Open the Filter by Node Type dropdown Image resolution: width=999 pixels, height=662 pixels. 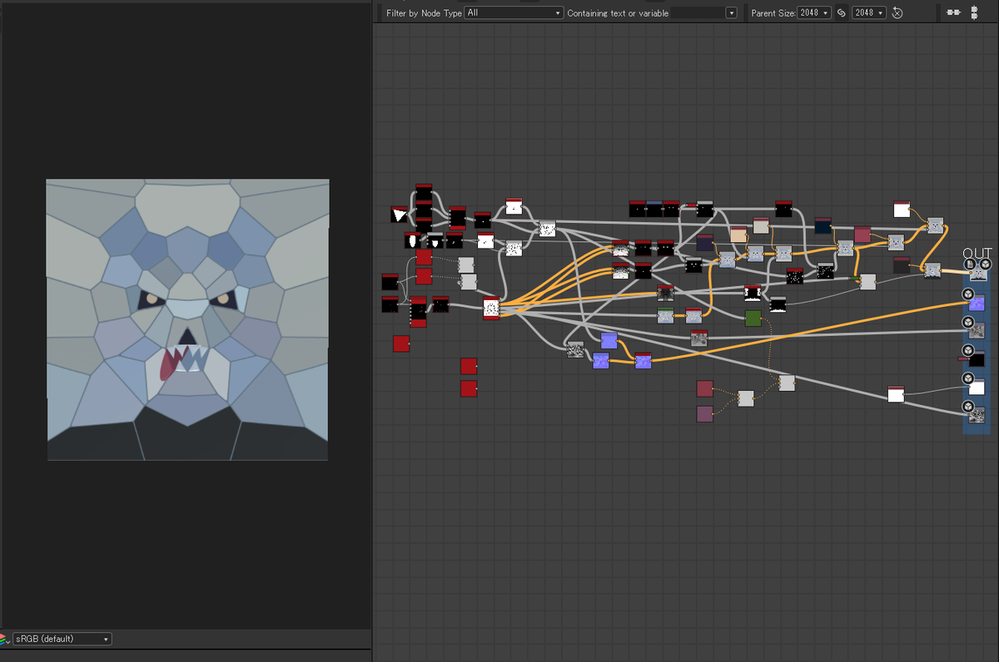click(x=514, y=12)
